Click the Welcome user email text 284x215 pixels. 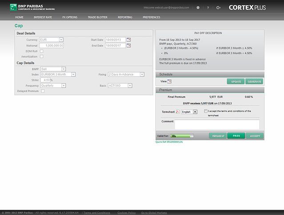166,8
